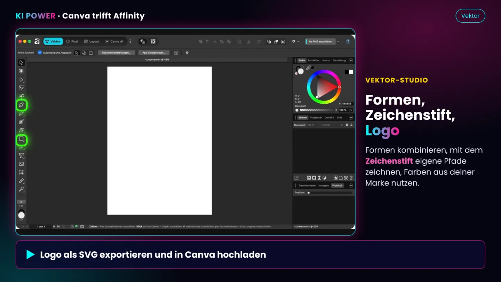Open the export options dropdown arrow
Viewport: 501px width, 282px height.
pos(338,41)
